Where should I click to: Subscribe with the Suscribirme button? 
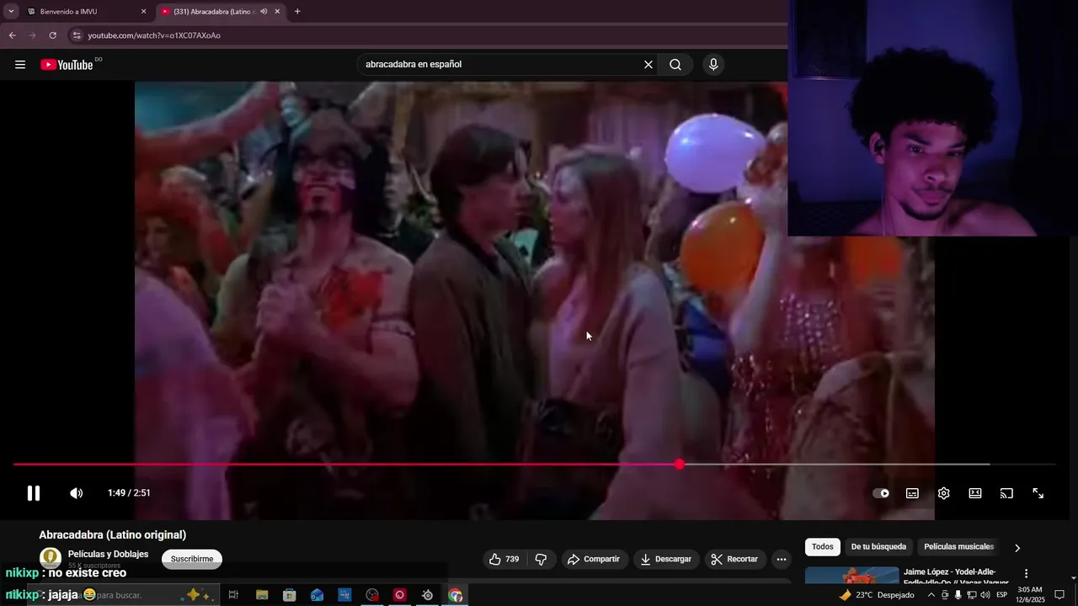point(192,559)
